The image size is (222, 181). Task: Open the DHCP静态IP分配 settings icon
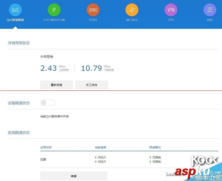[x=54, y=10]
